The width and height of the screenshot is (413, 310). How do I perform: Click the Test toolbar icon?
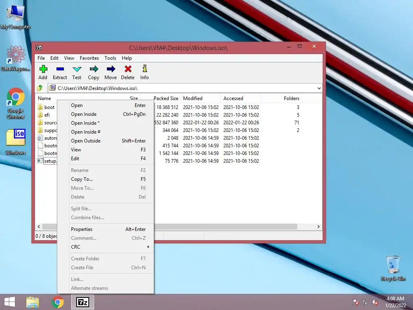pyautogui.click(x=77, y=69)
